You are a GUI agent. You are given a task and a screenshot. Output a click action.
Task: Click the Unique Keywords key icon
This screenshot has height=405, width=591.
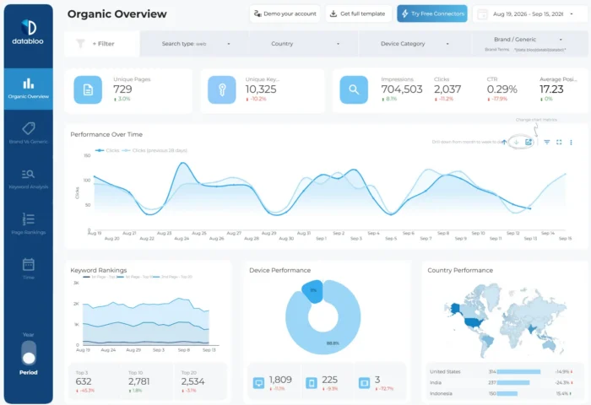point(221,89)
